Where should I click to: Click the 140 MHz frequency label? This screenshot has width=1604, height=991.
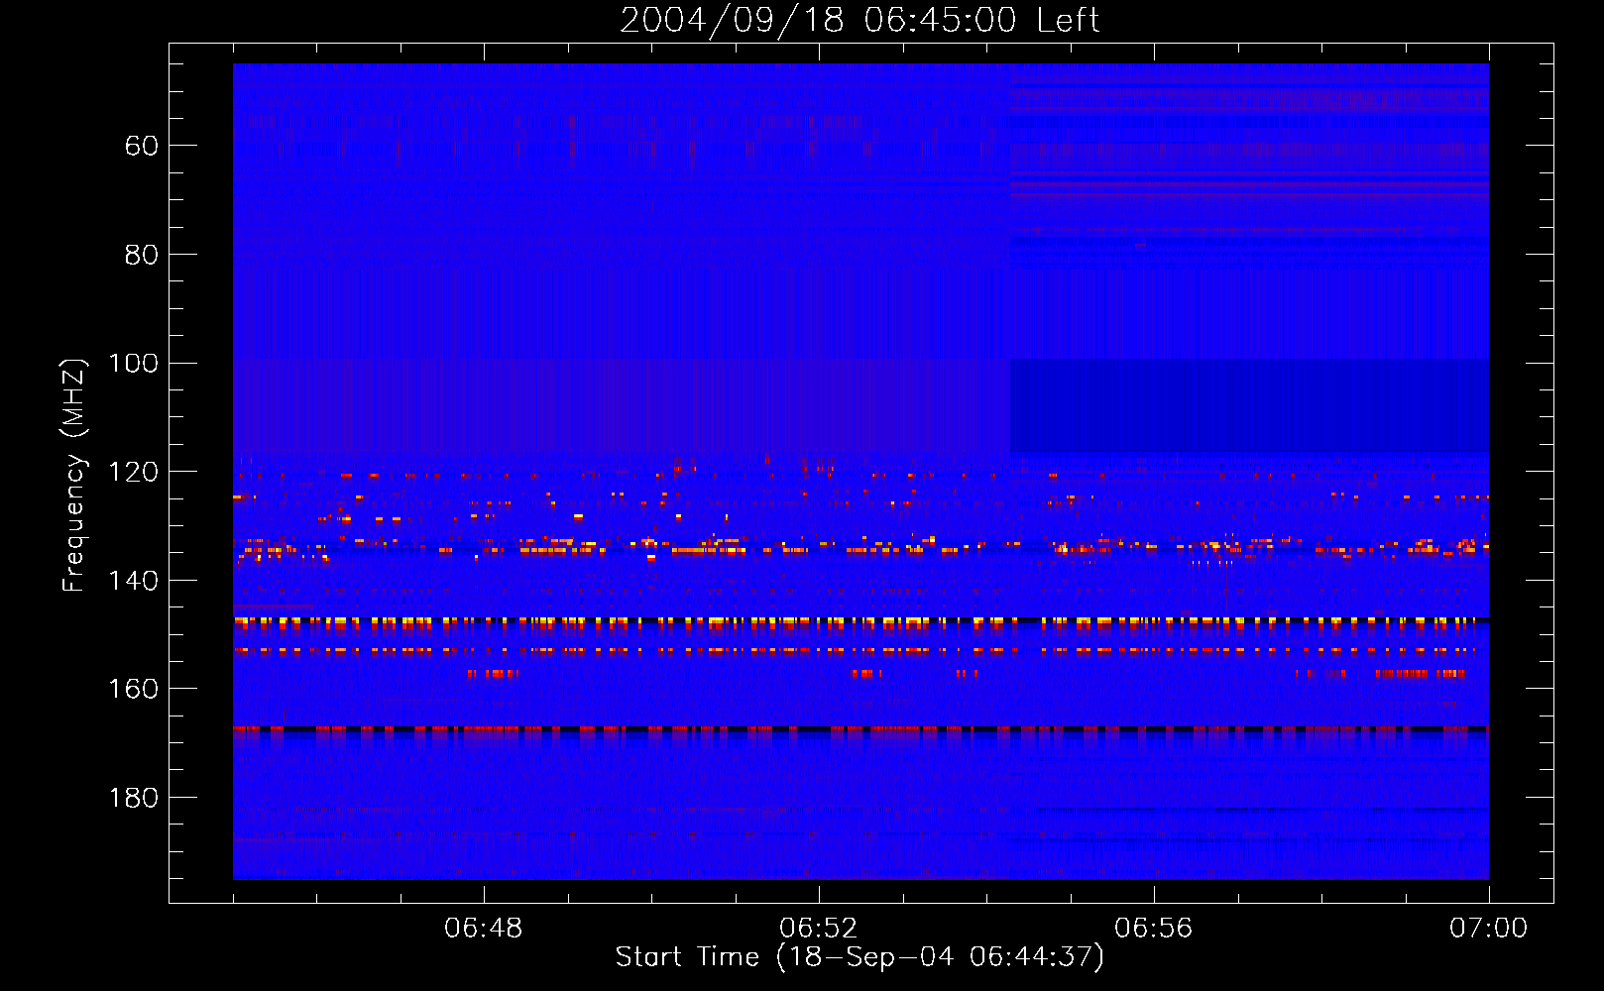[x=133, y=581]
